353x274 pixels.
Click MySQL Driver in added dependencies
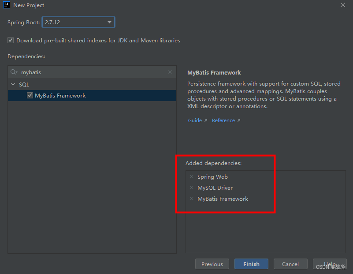215,188
